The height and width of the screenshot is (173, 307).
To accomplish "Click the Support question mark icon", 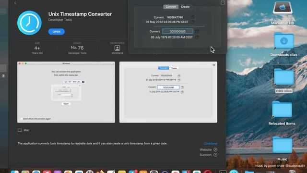I will pos(215,155).
